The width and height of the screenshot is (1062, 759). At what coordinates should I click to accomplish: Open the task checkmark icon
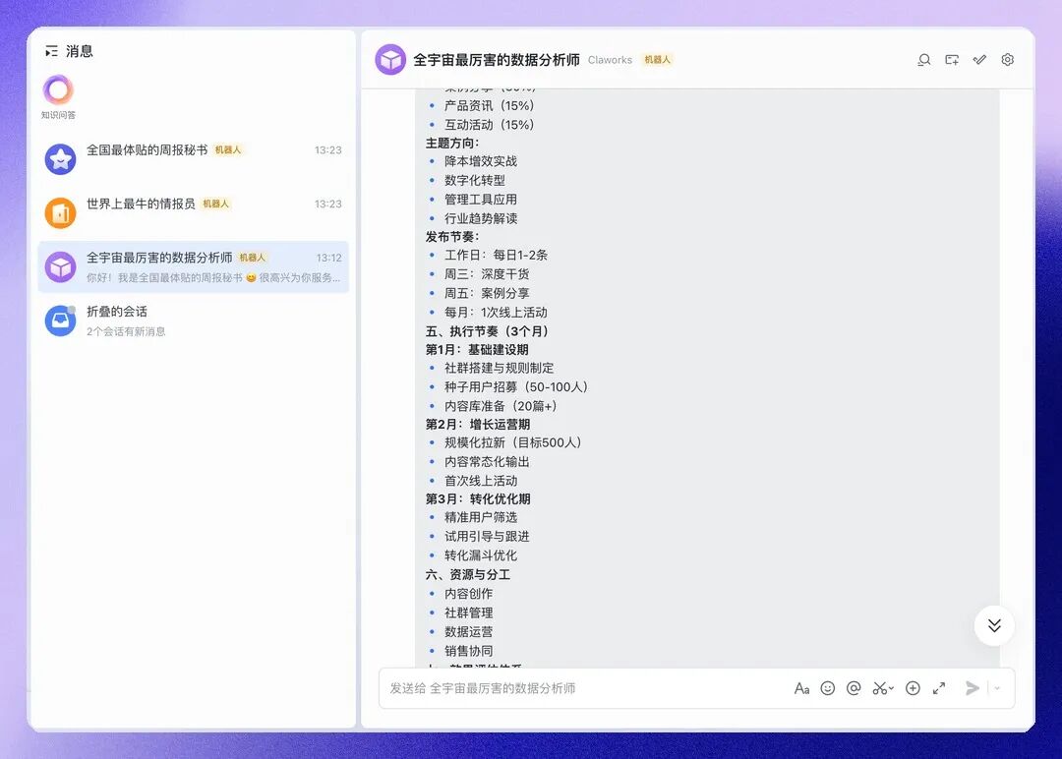979,60
